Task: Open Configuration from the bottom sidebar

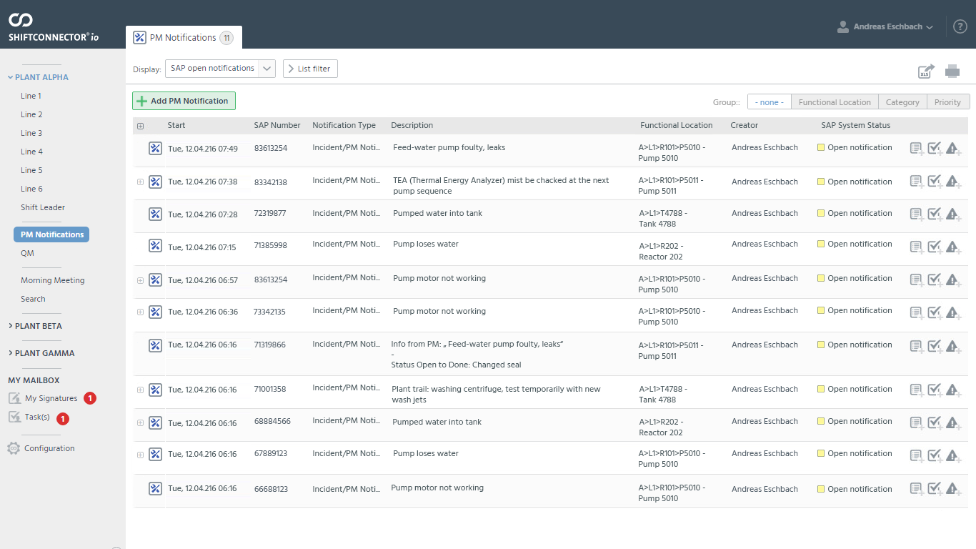Action: pyautogui.click(x=49, y=448)
